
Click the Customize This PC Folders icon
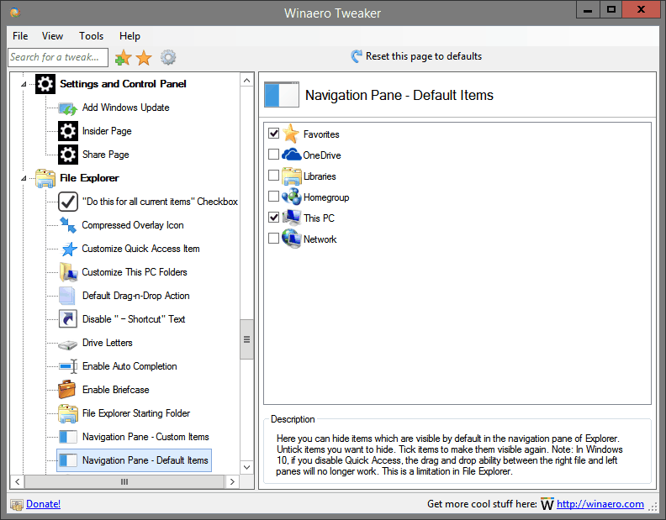click(x=68, y=272)
